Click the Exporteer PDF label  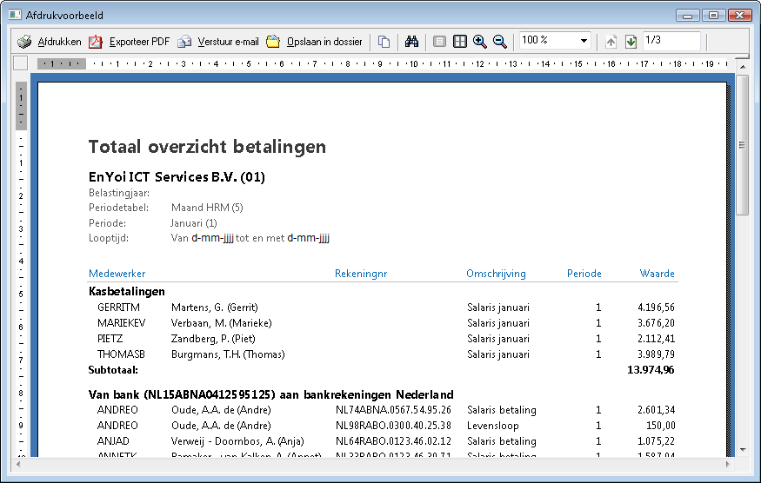pos(139,42)
